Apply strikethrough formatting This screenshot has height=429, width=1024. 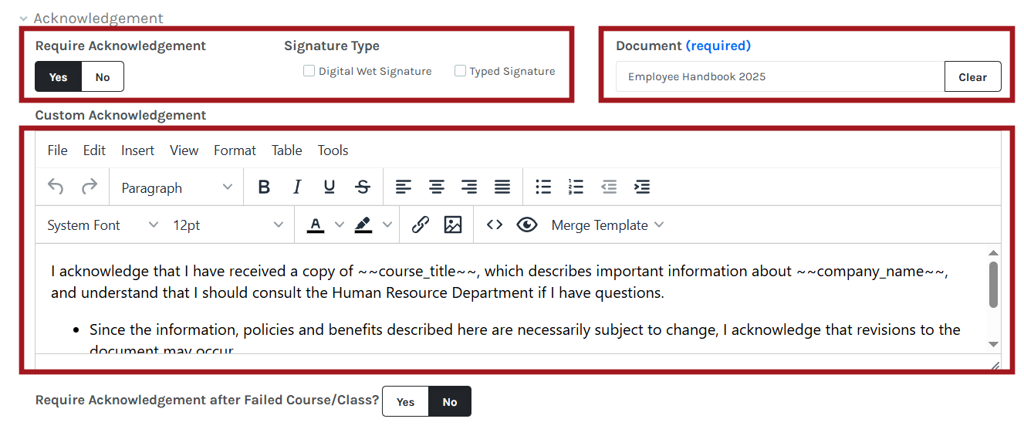(363, 187)
